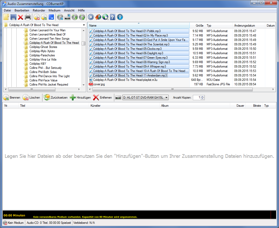
Task: Click the disc with green up arrow icon
Action: (x=82, y=17)
